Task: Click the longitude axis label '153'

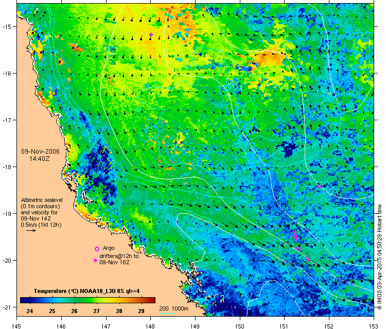Action: click(374, 326)
